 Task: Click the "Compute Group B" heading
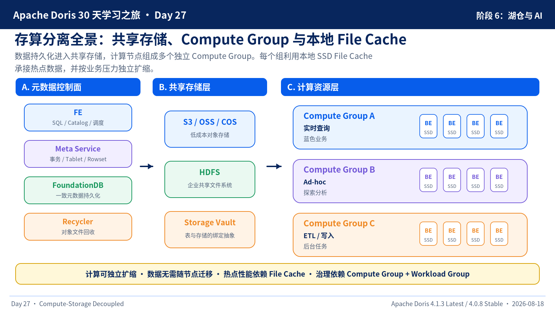tap(339, 170)
